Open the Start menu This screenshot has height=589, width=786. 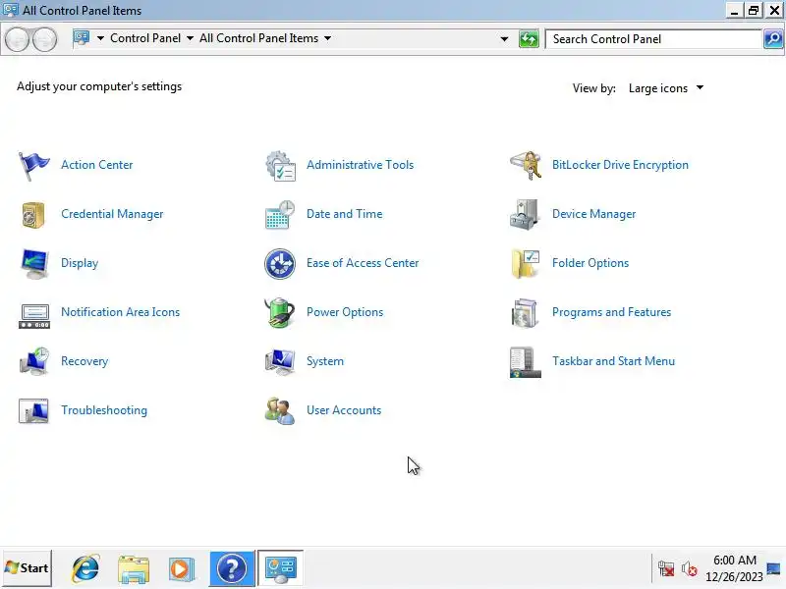pyautogui.click(x=27, y=568)
